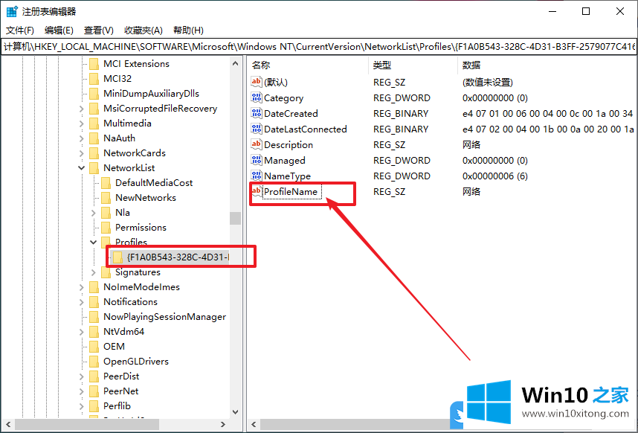
Task: Open the 文件(F) menu
Action: (20, 31)
